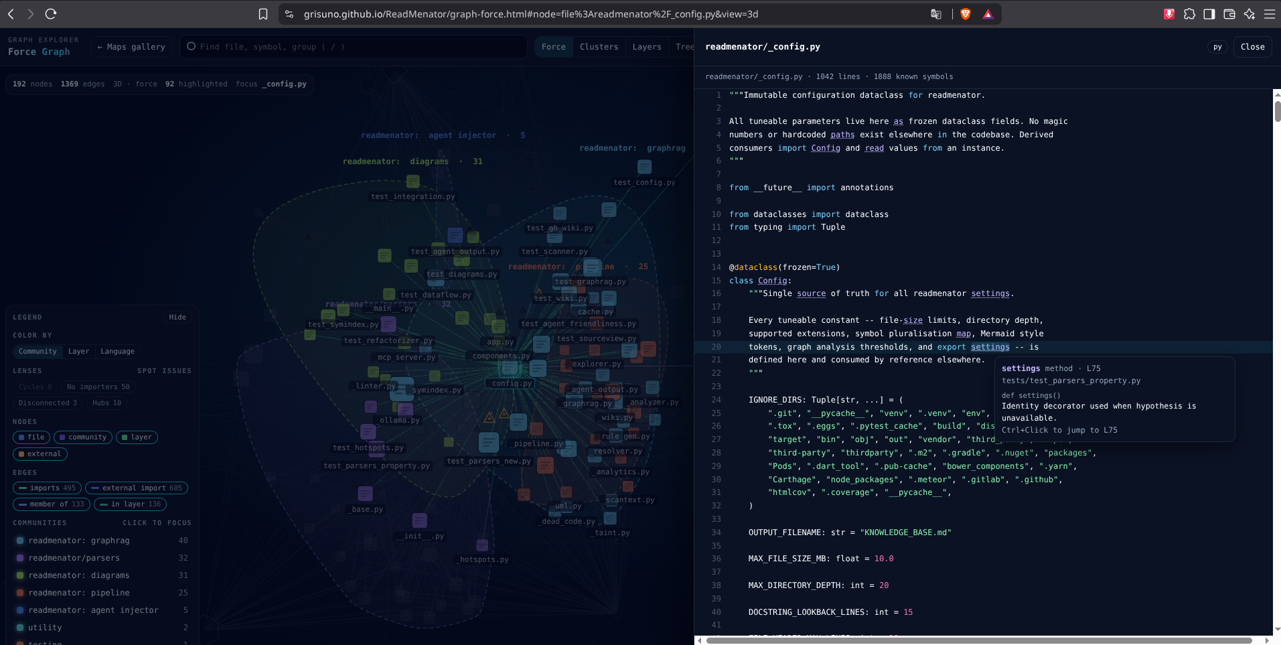Reload the page with the refresh icon

pos(51,13)
